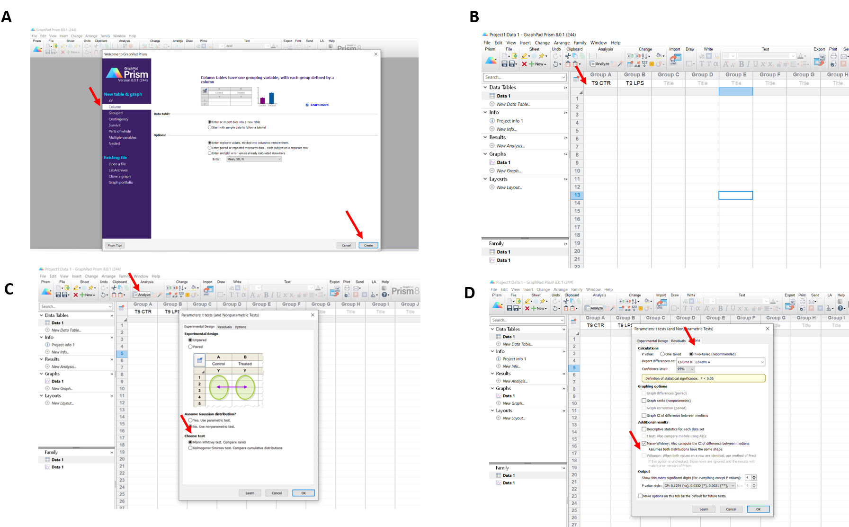Screen dimensions: 849x527
Task: Switch to Options tab in panel C dialog
Action: point(241,327)
